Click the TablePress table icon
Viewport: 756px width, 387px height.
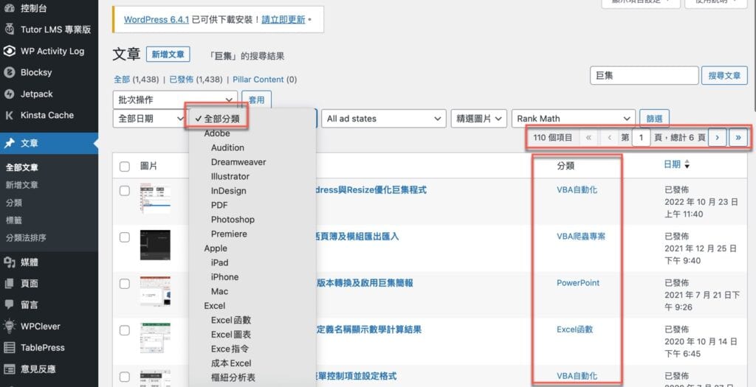tap(9, 347)
